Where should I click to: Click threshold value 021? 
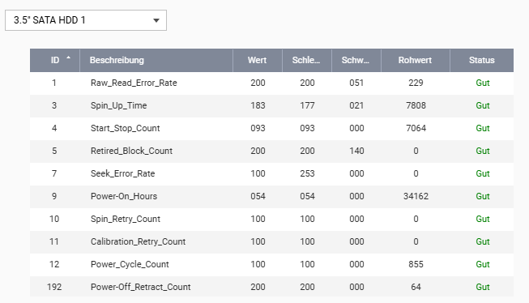[x=356, y=105]
